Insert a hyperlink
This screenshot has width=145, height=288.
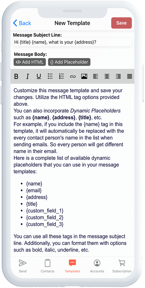(x=73, y=76)
